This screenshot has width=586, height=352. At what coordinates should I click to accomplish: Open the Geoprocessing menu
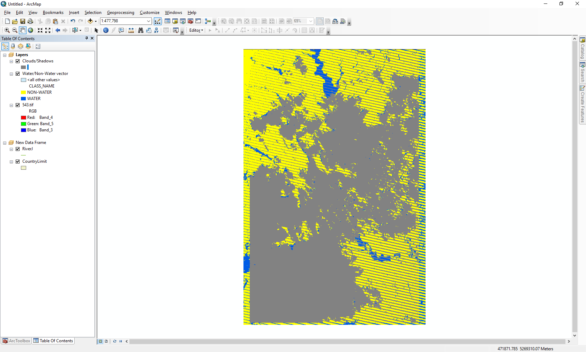[x=120, y=13]
